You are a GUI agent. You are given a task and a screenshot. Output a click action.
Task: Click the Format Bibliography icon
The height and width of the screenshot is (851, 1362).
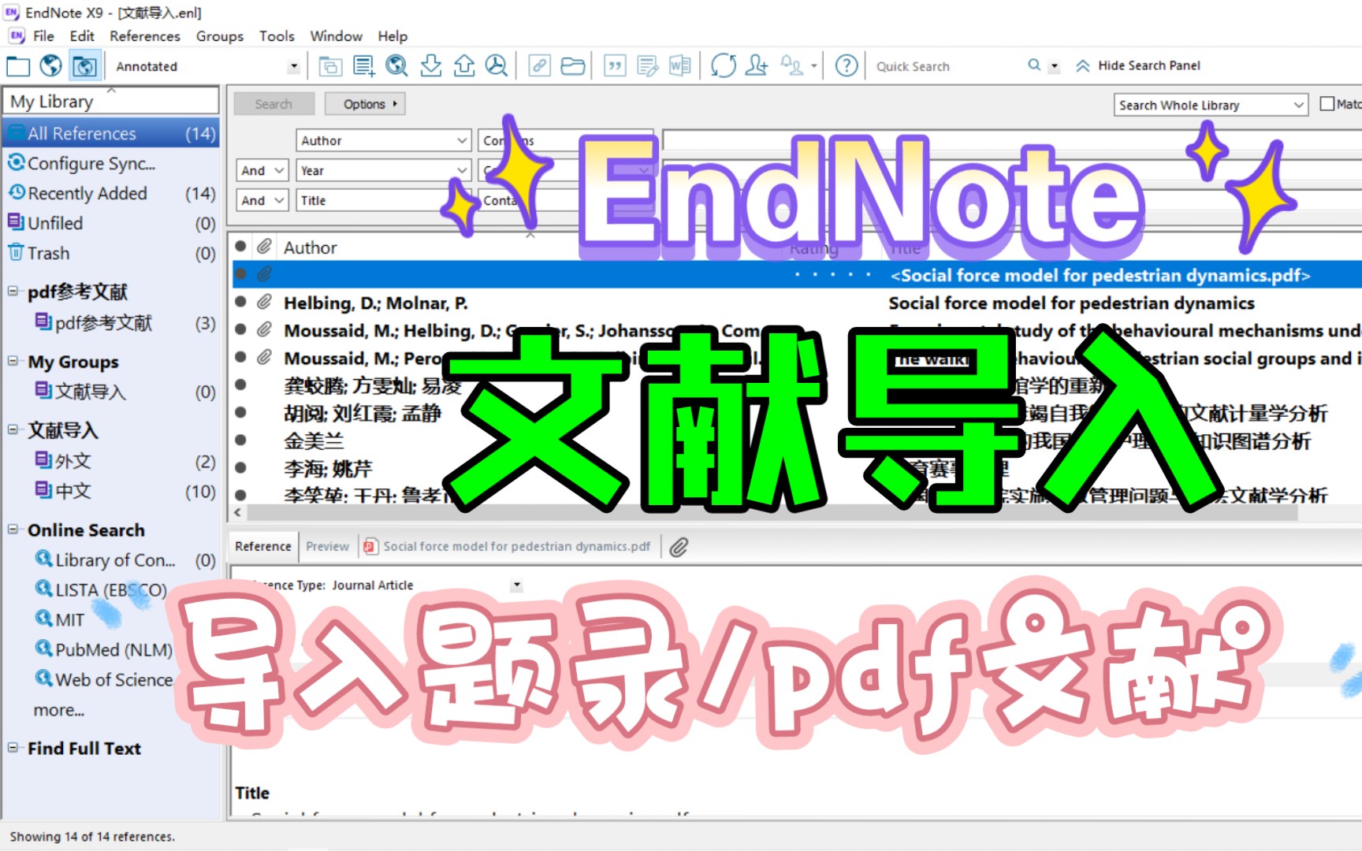click(x=648, y=66)
